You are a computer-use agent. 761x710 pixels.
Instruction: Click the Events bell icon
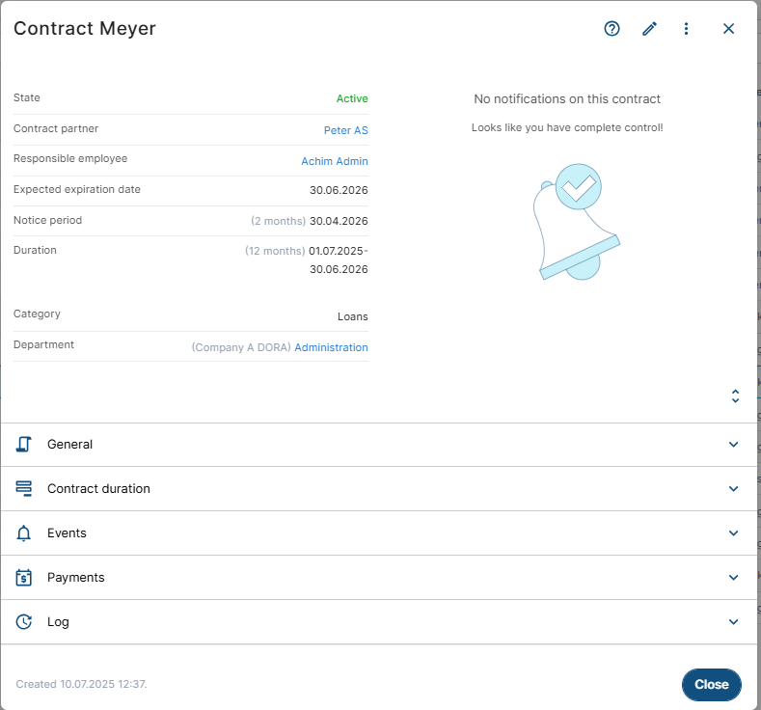[x=24, y=532]
